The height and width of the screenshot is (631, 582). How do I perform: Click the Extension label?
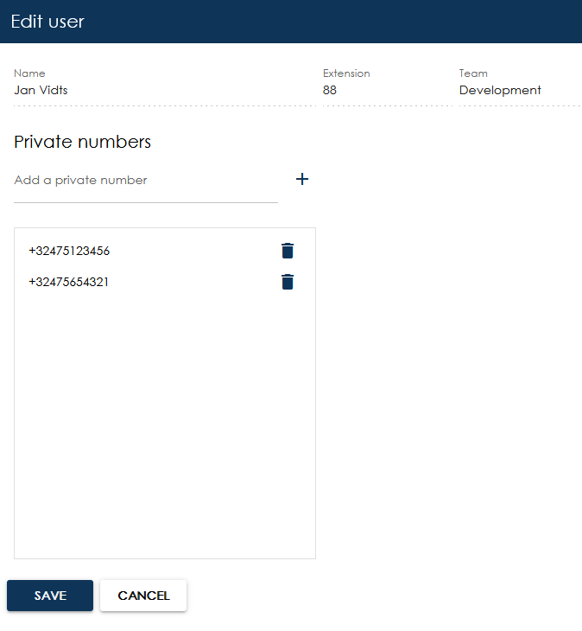click(346, 73)
